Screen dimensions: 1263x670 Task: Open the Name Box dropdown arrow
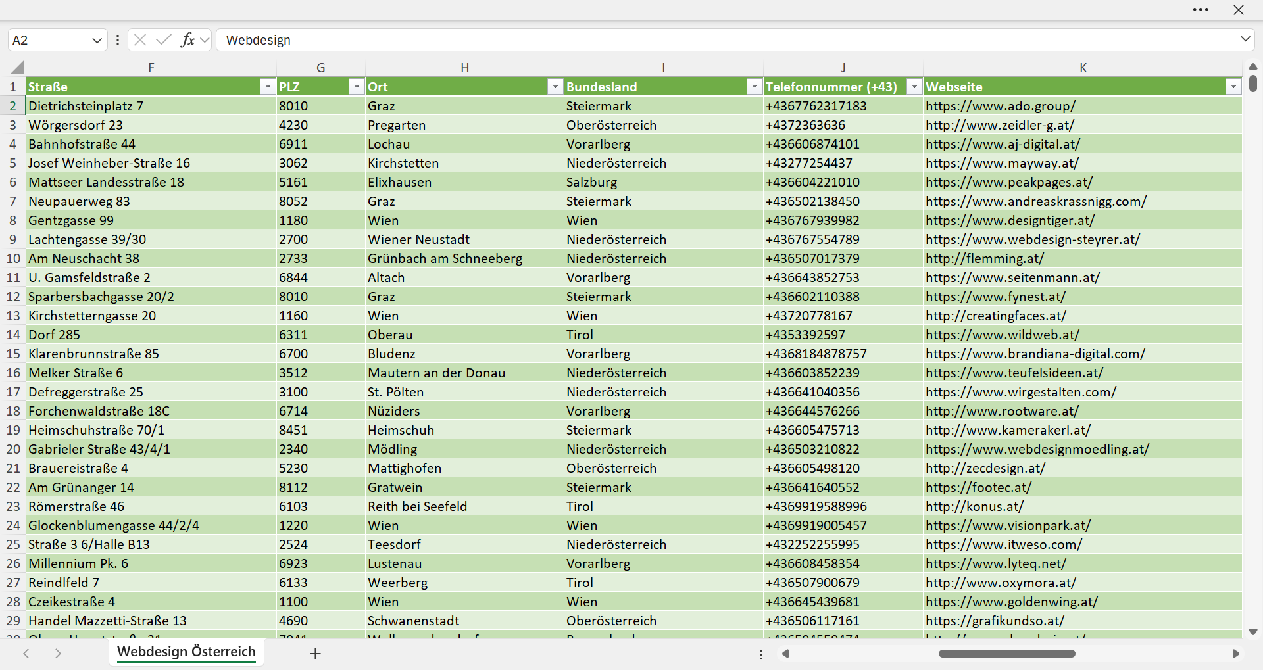pos(97,40)
